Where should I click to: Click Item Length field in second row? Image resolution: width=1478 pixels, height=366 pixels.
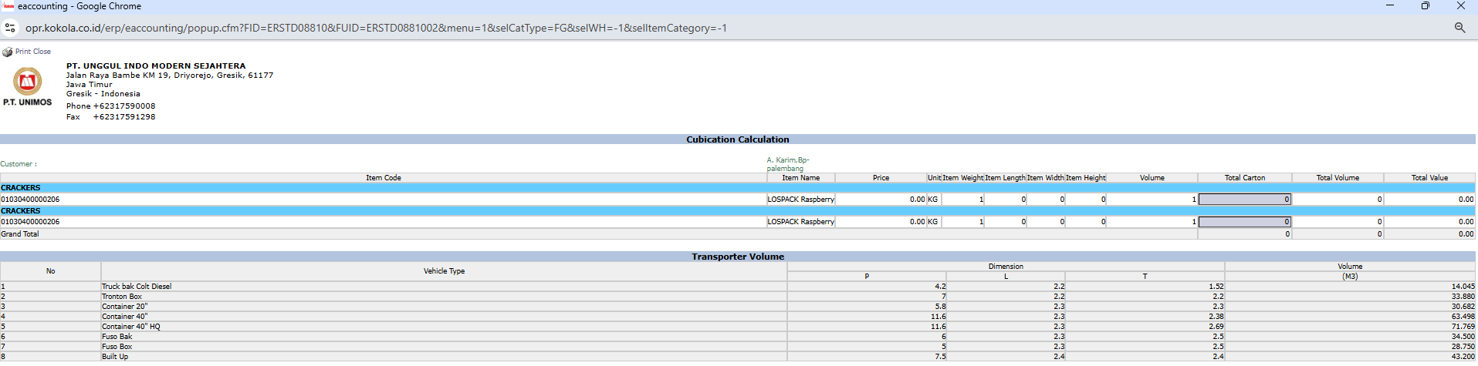point(1005,222)
